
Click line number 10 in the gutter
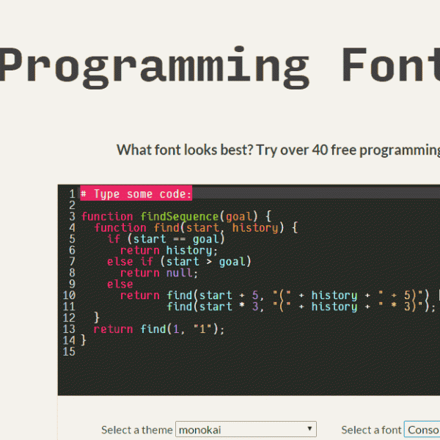(x=69, y=296)
